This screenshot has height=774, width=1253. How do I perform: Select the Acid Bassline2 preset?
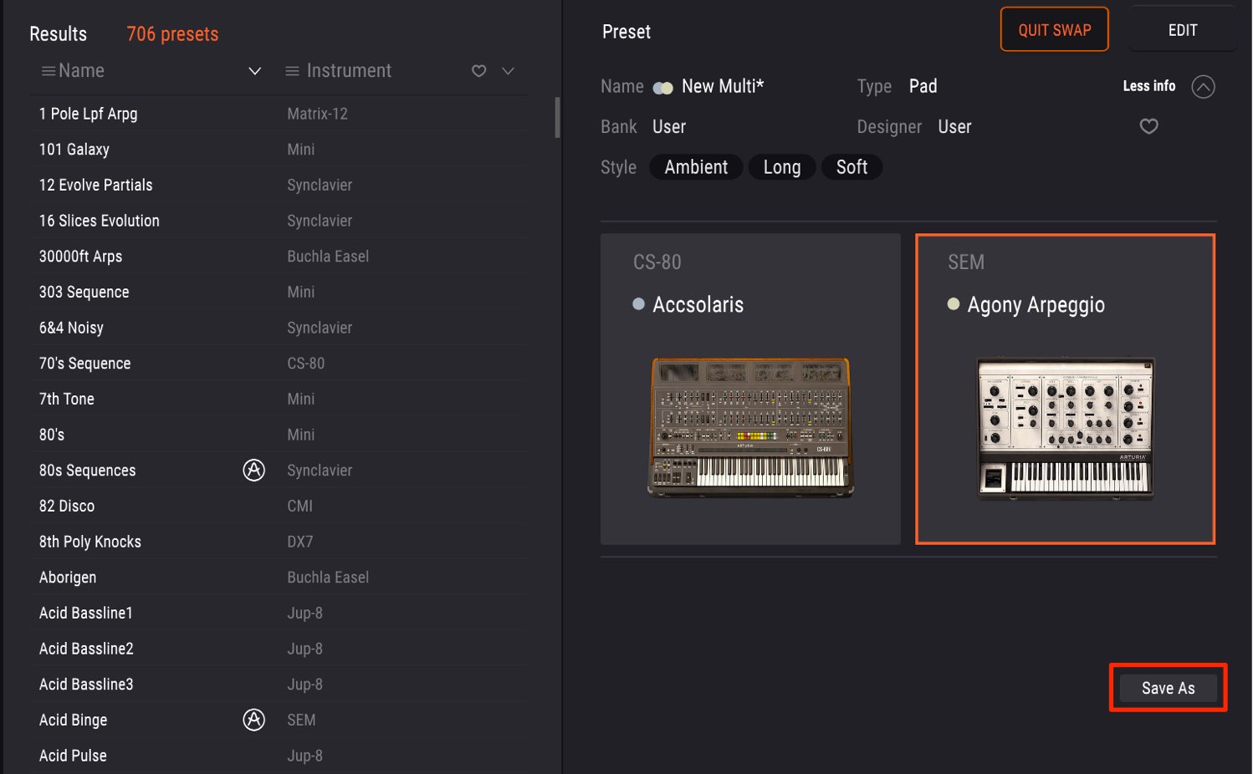point(279,649)
